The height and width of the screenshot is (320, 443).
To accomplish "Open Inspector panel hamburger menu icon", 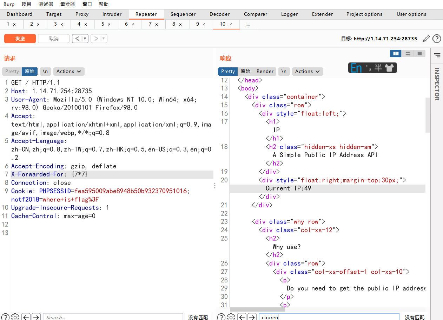I will [x=437, y=55].
